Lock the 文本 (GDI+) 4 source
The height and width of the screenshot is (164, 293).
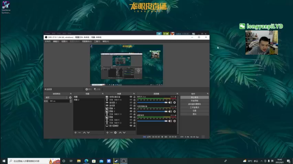(x=134, y=99)
